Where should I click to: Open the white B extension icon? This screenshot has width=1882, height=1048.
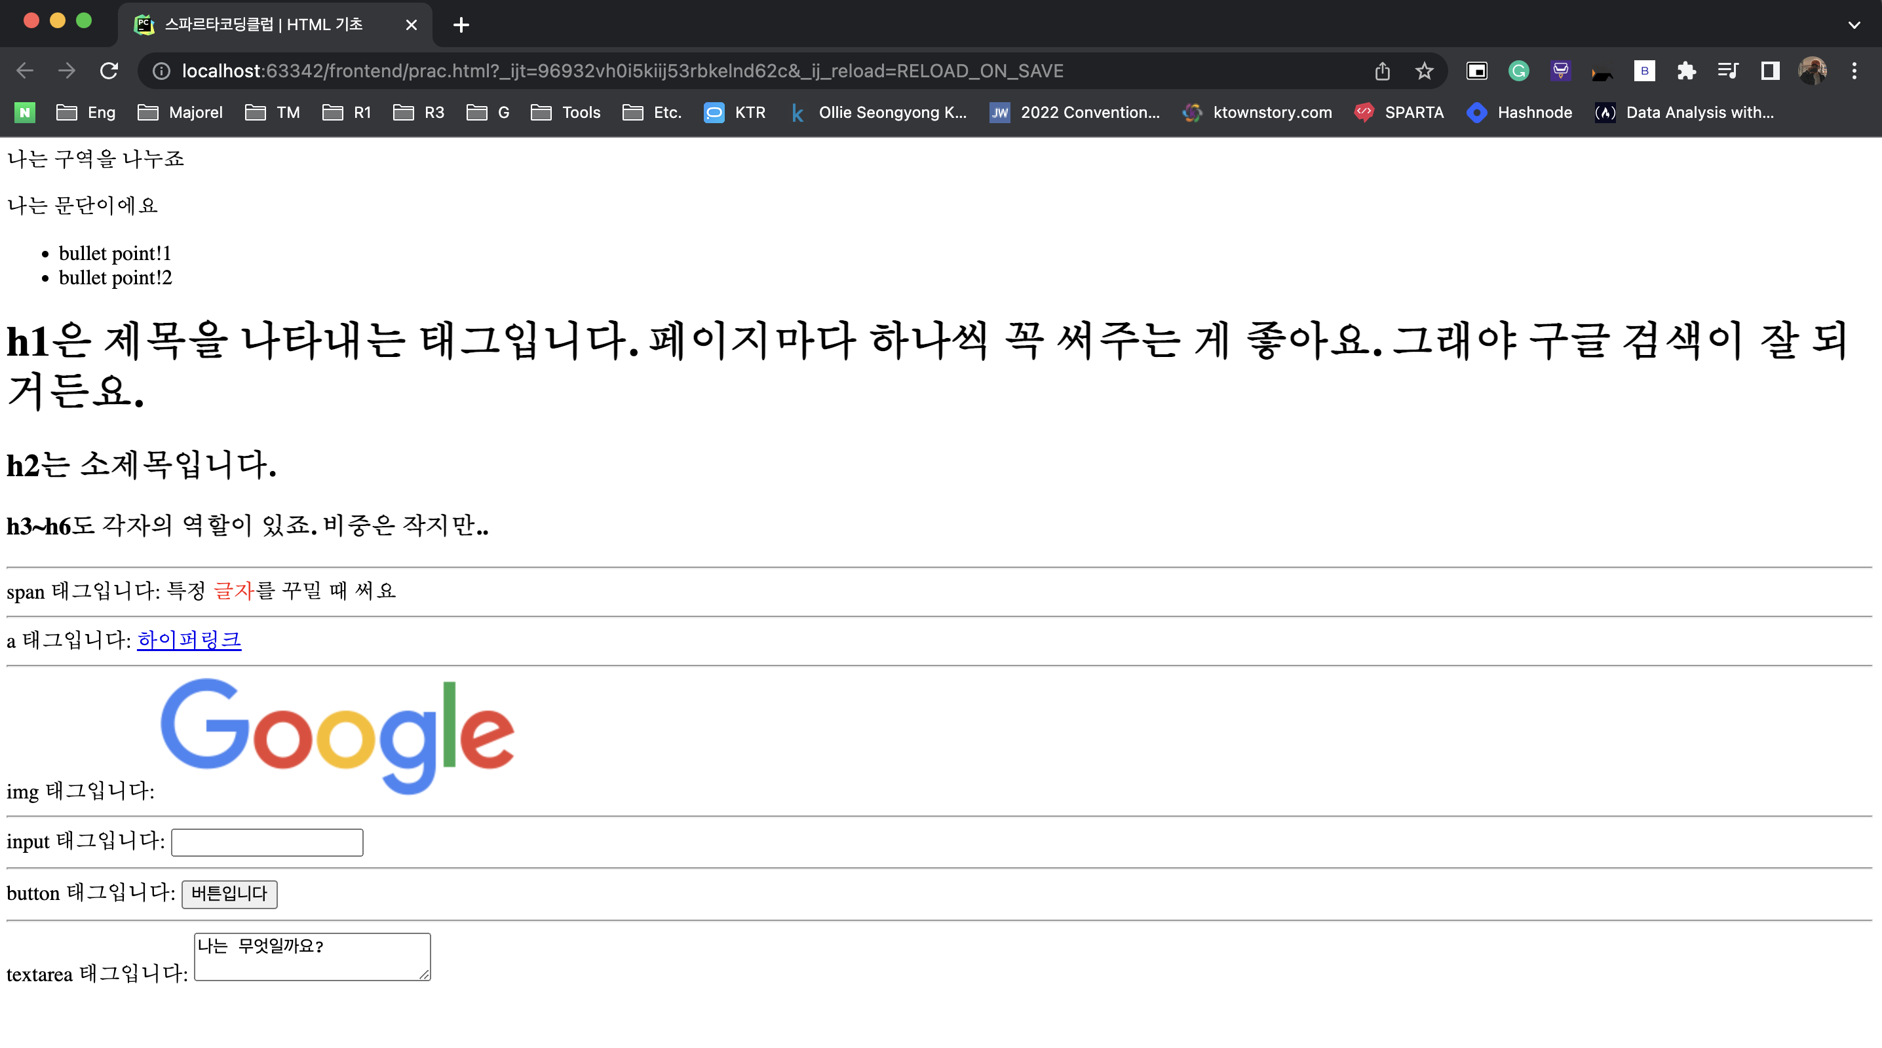[x=1644, y=71]
